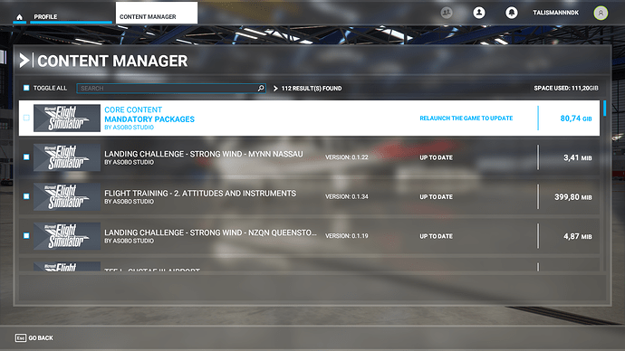Click the '399,80 MIB' size value
This screenshot has height=351, width=625.
pos(573,197)
